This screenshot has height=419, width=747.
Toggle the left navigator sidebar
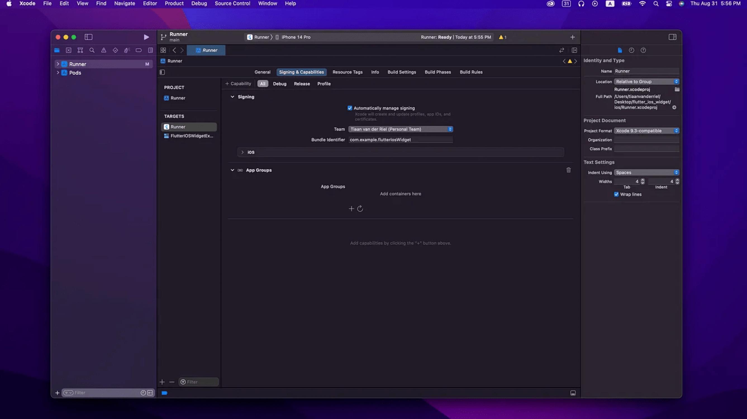tap(89, 37)
